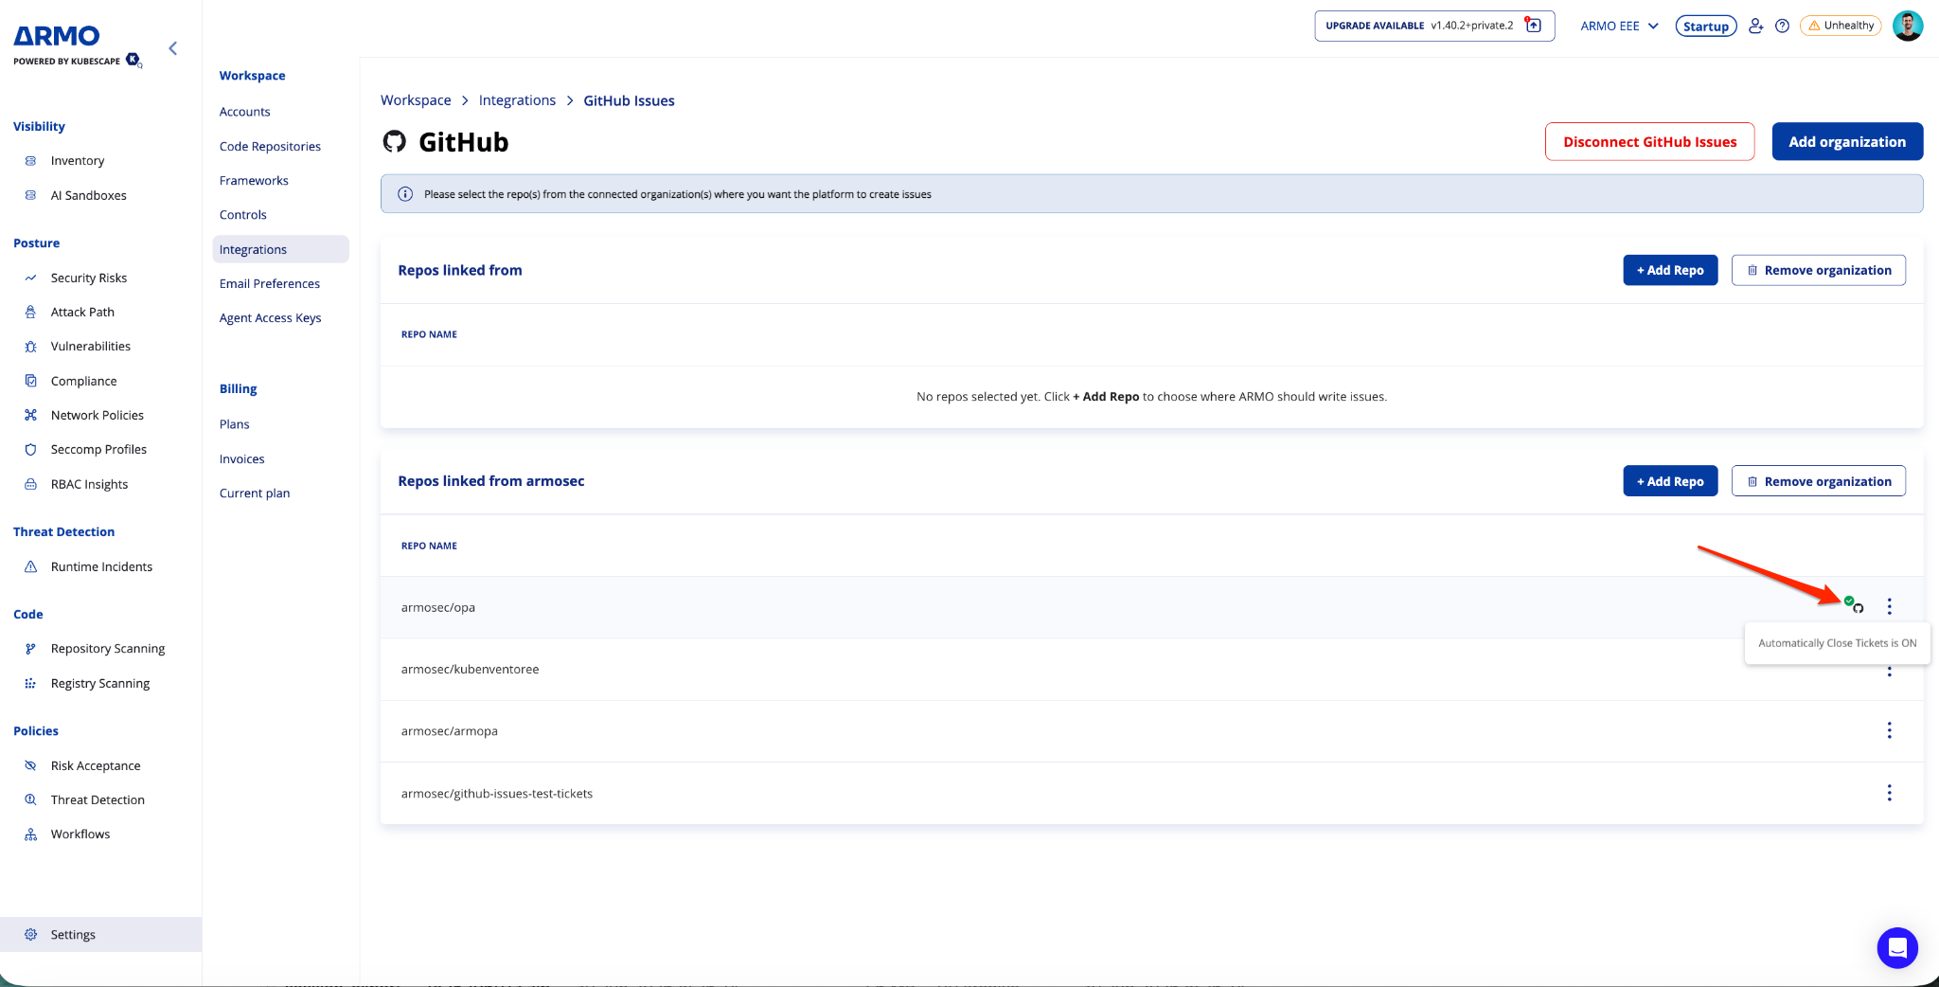Click the info icon in the banner

(x=405, y=194)
